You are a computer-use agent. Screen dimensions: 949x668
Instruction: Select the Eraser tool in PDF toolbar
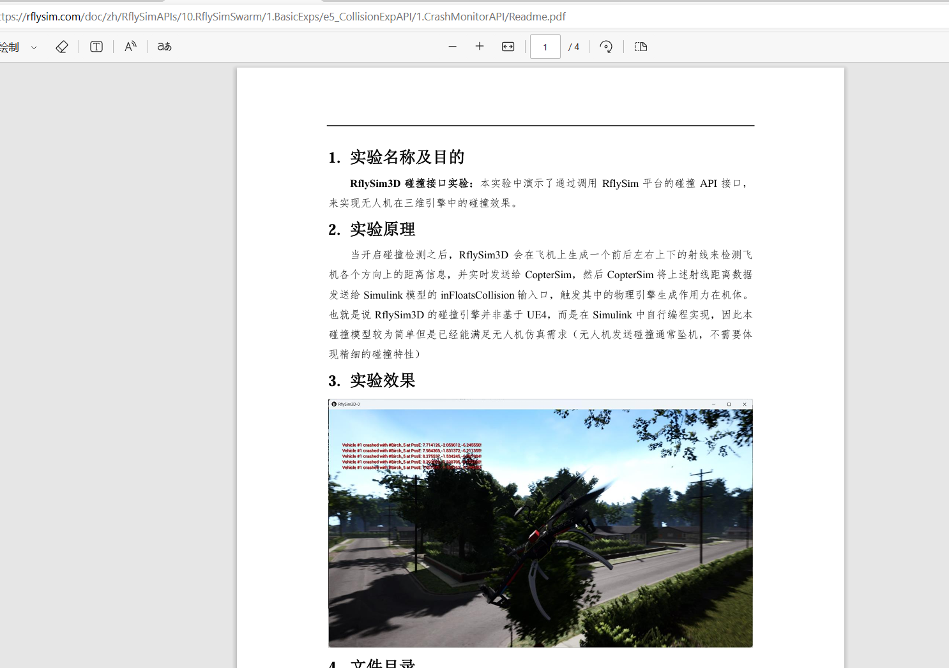tap(62, 47)
